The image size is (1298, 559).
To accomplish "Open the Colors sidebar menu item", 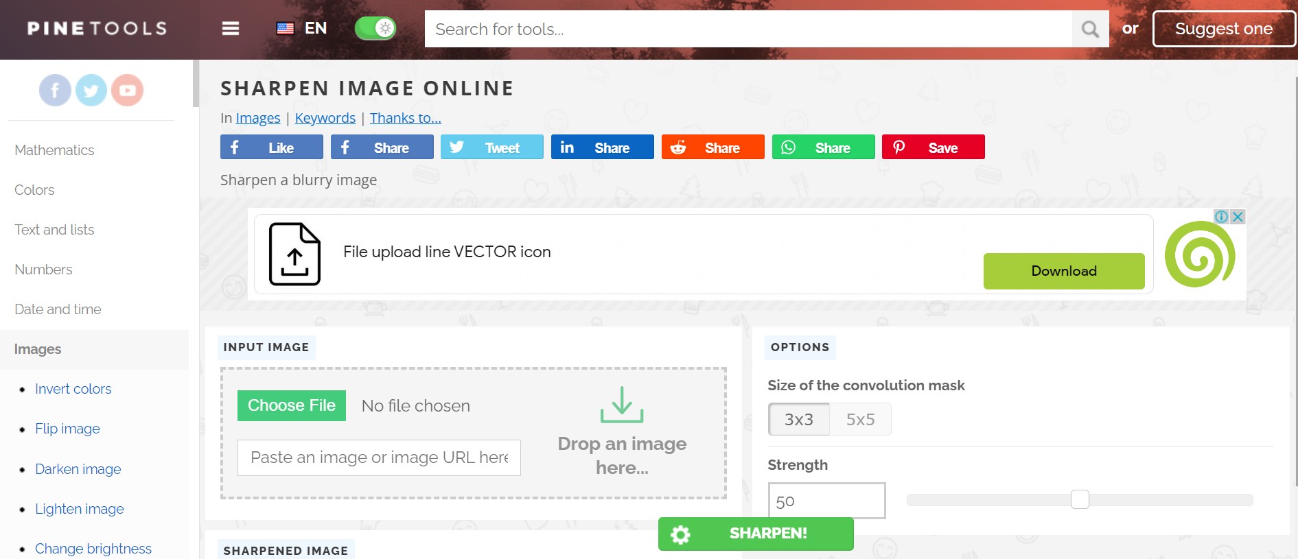I will [34, 190].
